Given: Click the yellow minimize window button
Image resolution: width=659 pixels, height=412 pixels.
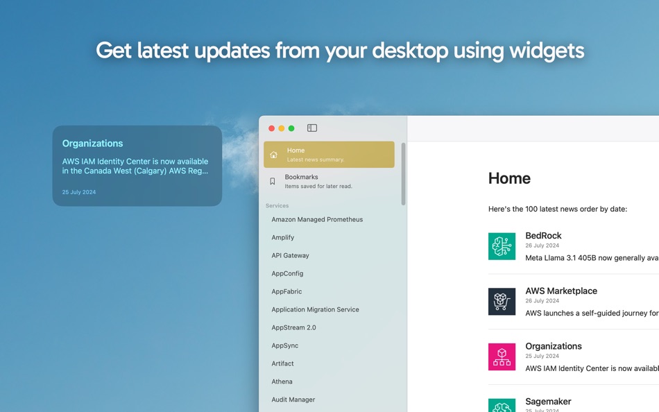Looking at the screenshot, I should 282,128.
